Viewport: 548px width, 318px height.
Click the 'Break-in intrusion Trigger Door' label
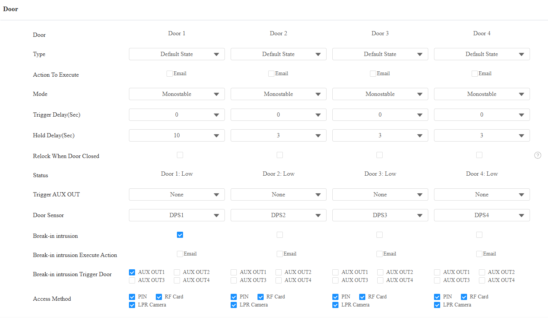(73, 274)
